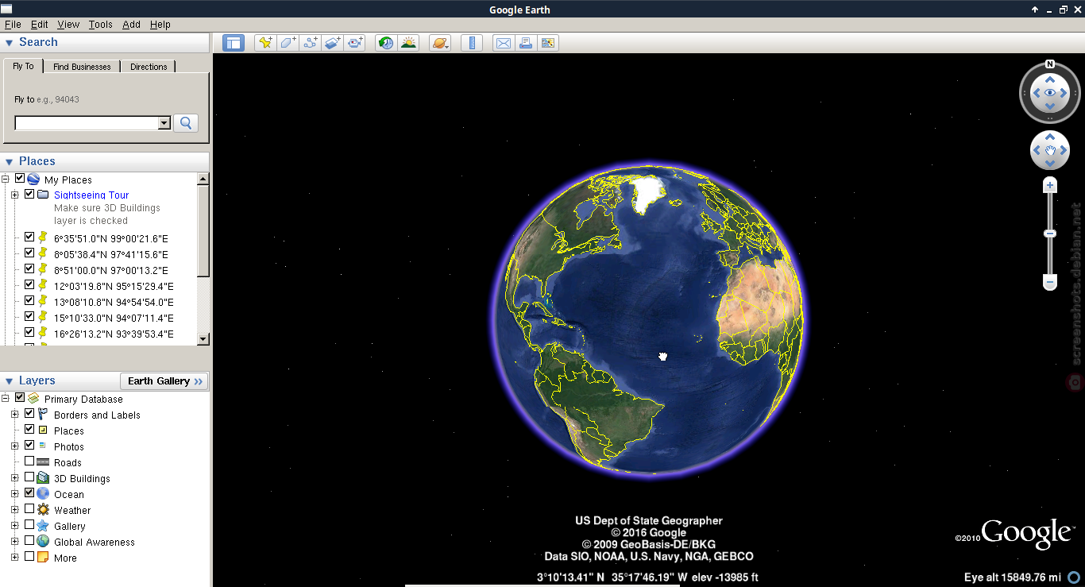Click the Sightseeing Tour link
1085x587 pixels.
point(91,195)
